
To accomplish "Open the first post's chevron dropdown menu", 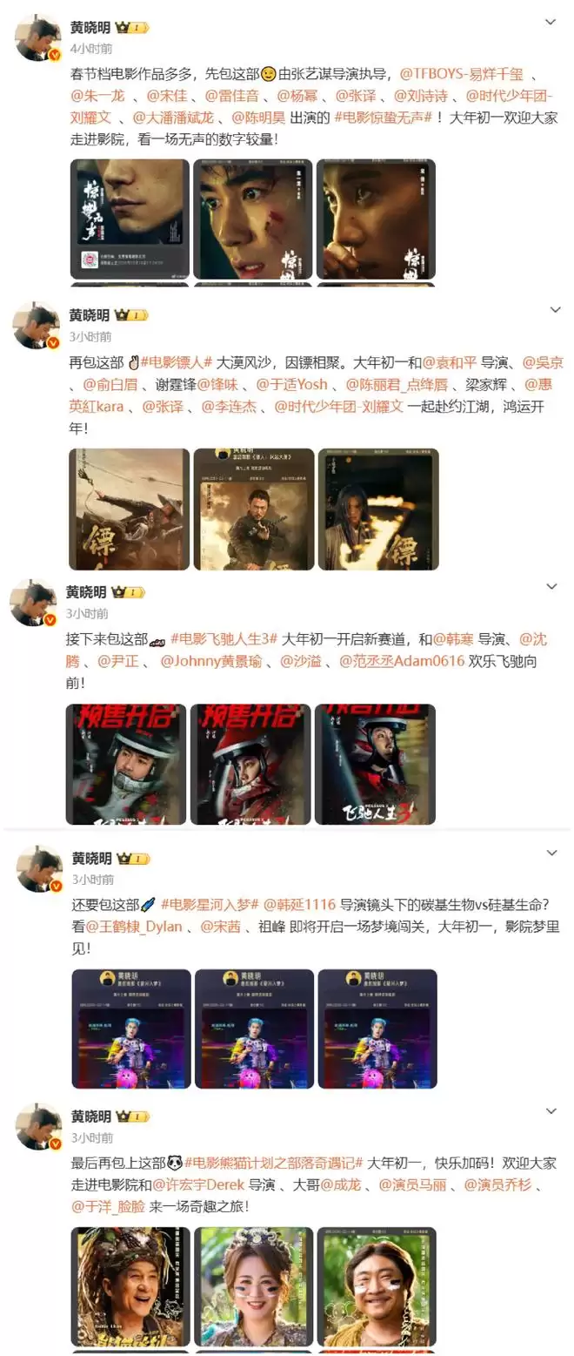I will point(550,22).
